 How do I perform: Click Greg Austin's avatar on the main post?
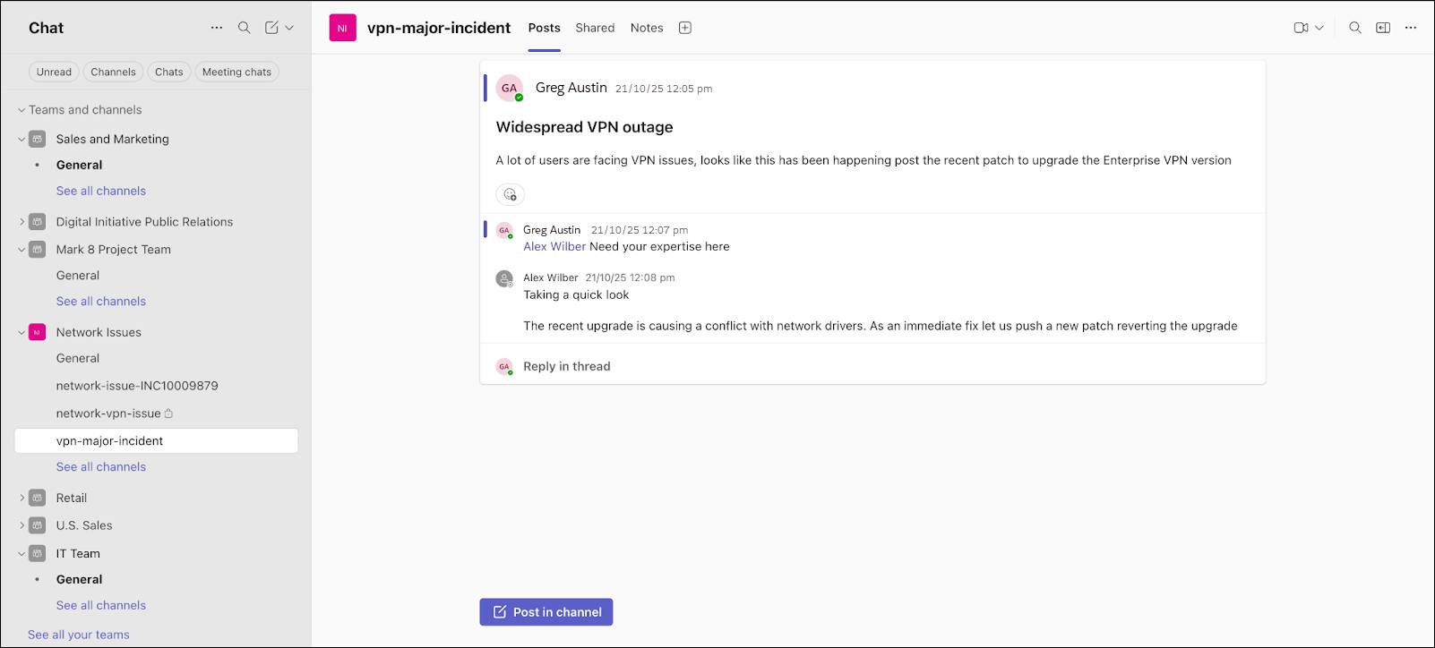tap(510, 88)
